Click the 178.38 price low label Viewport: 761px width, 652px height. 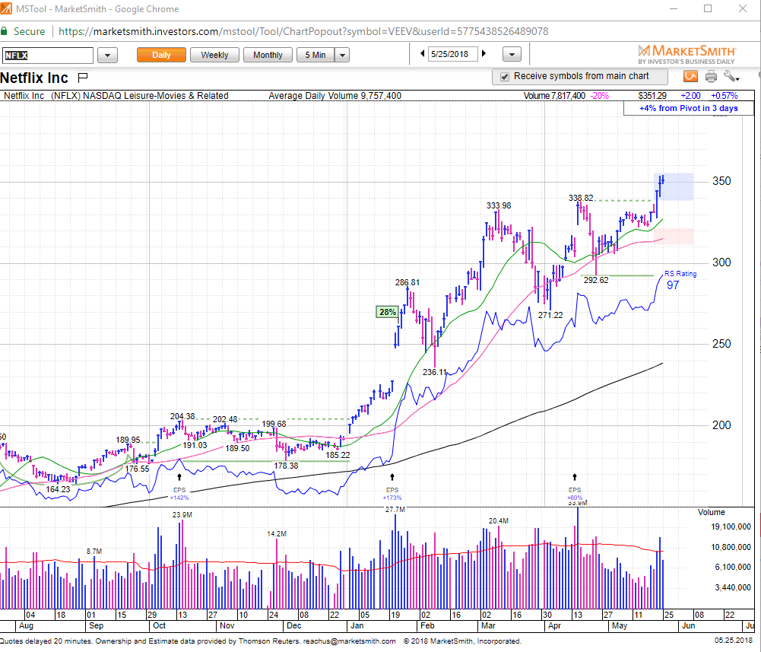tap(286, 466)
